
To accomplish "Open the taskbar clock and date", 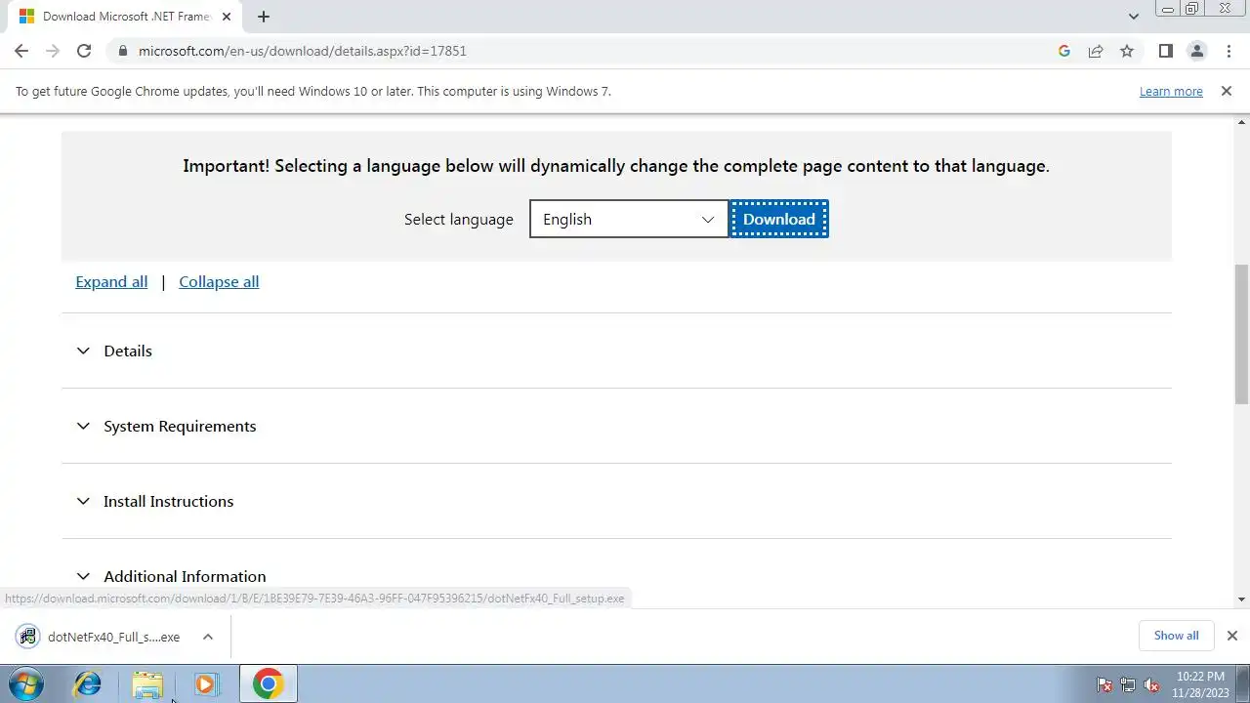I will [1200, 683].
